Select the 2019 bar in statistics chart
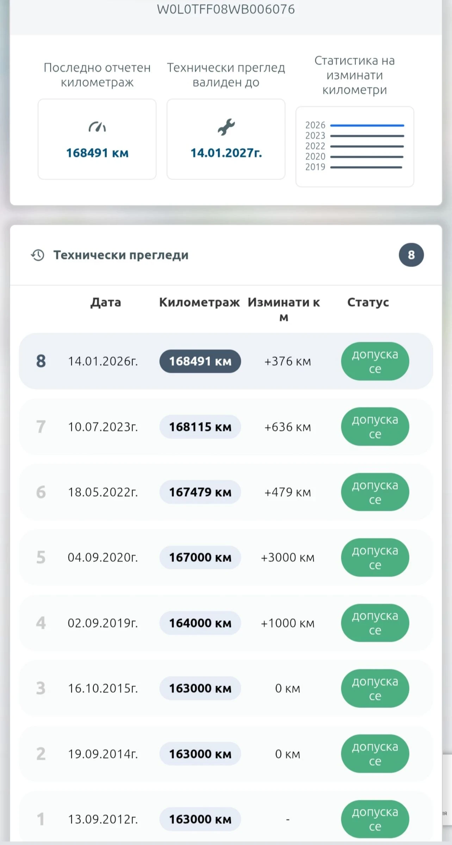The width and height of the screenshot is (452, 845). coord(366,167)
